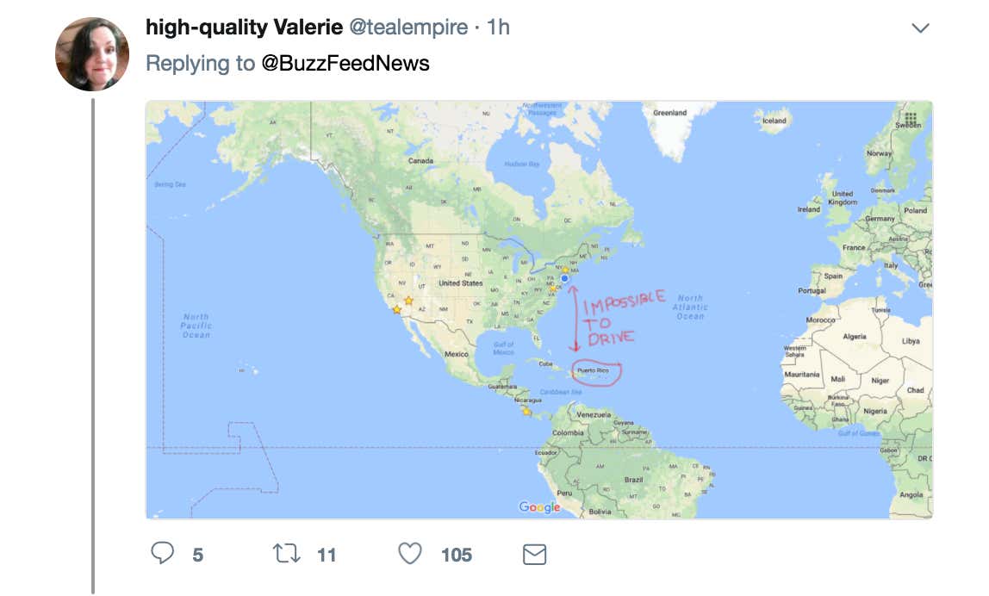Click the Greenland label on the map

tap(669, 113)
